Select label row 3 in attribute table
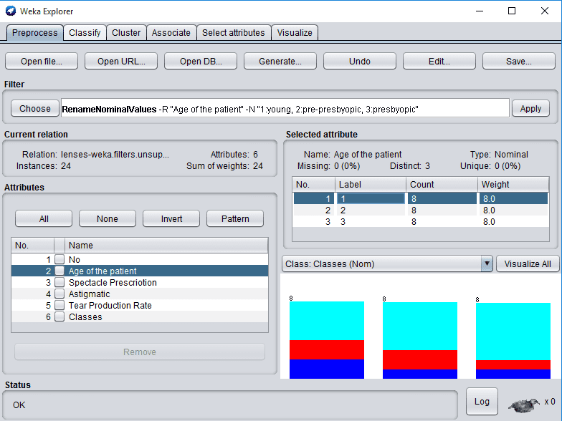 point(421,222)
